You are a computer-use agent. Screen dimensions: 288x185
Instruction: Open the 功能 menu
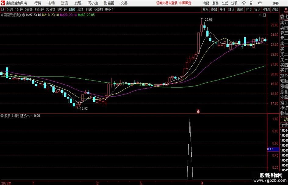pyautogui.click(x=206, y=3)
